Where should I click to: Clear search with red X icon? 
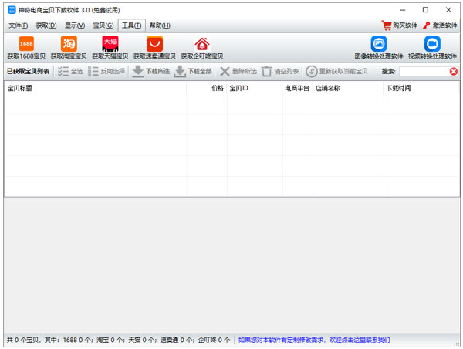coord(454,72)
